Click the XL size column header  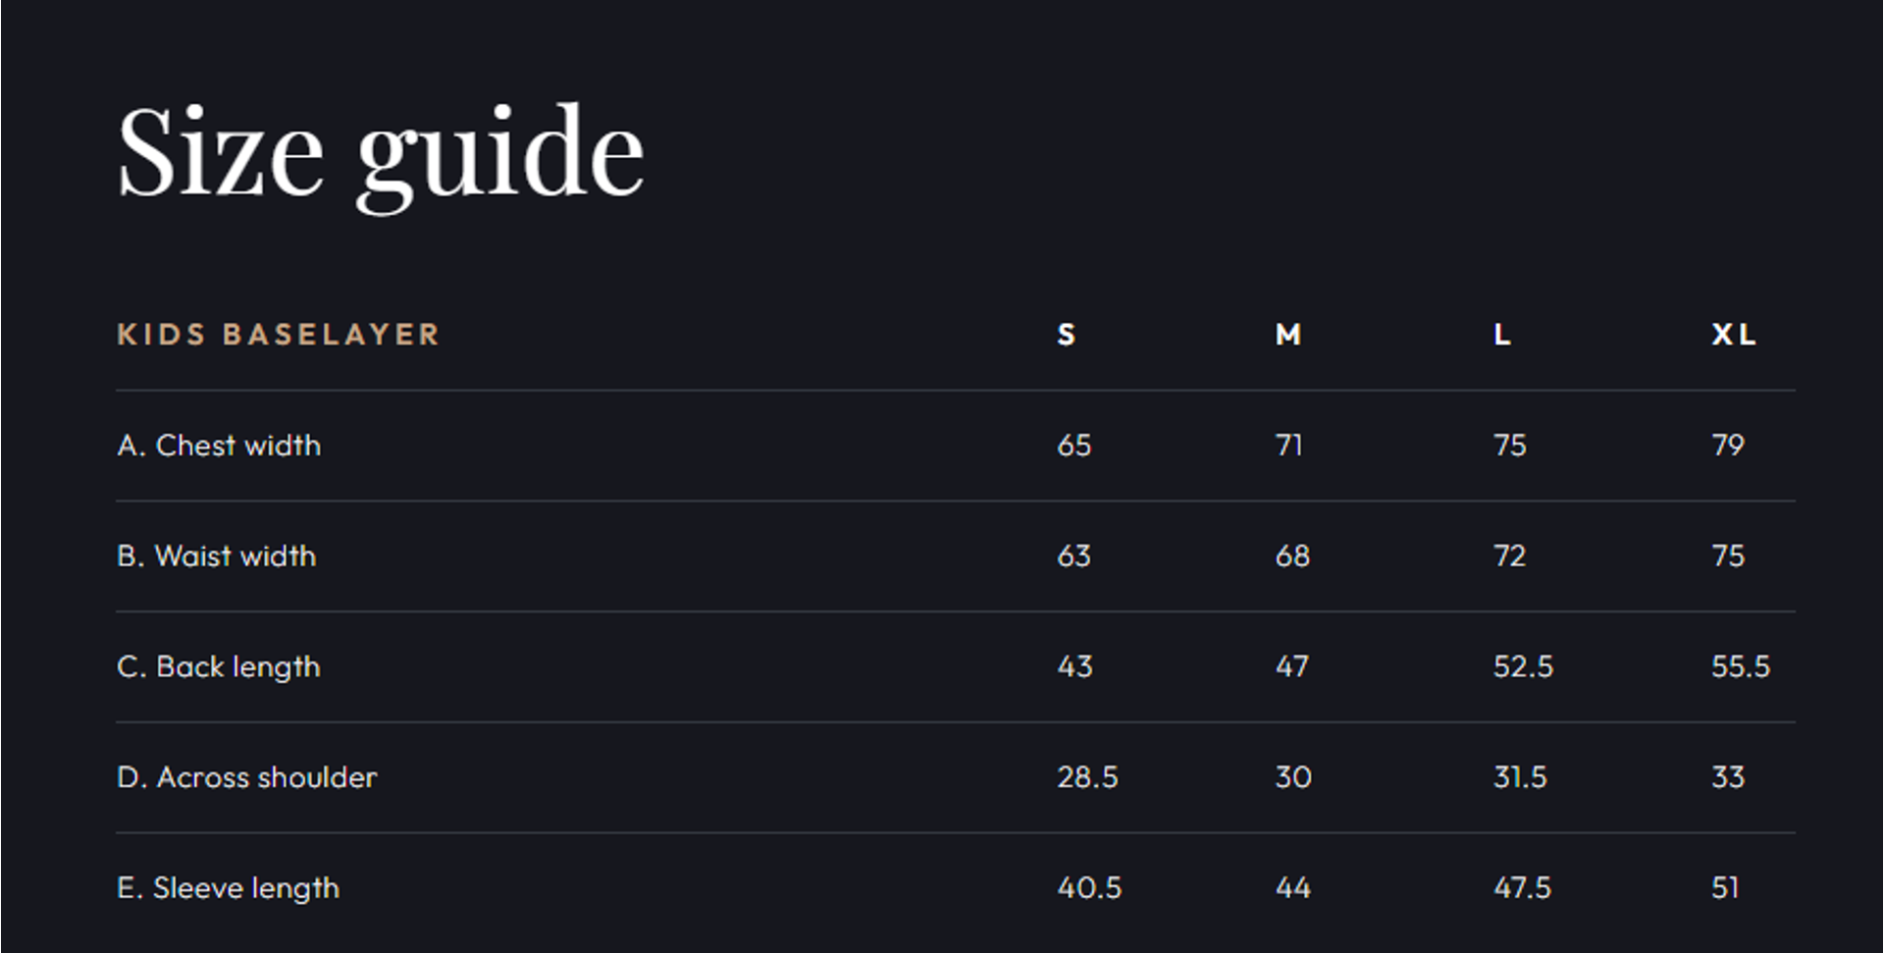[x=1734, y=335]
